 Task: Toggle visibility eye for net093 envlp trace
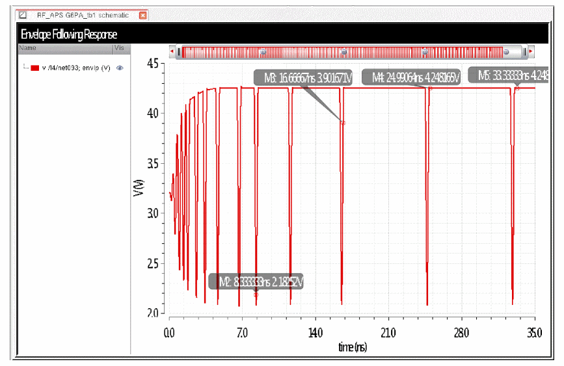click(120, 68)
